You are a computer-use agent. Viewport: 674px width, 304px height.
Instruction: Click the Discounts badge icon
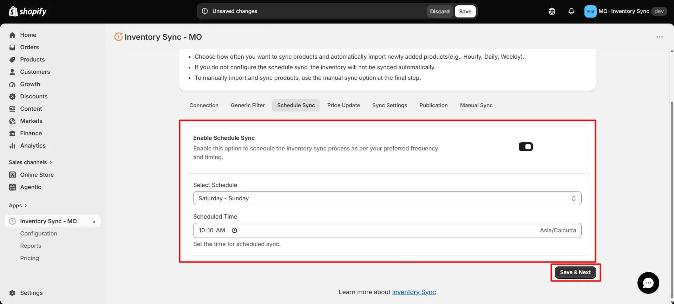tap(12, 97)
